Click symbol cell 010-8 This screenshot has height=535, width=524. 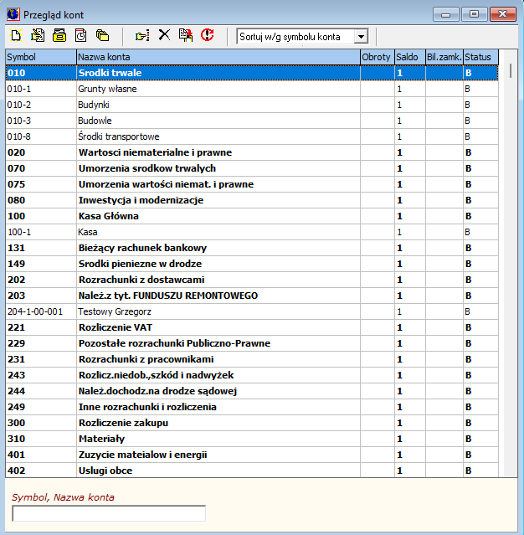pos(41,136)
